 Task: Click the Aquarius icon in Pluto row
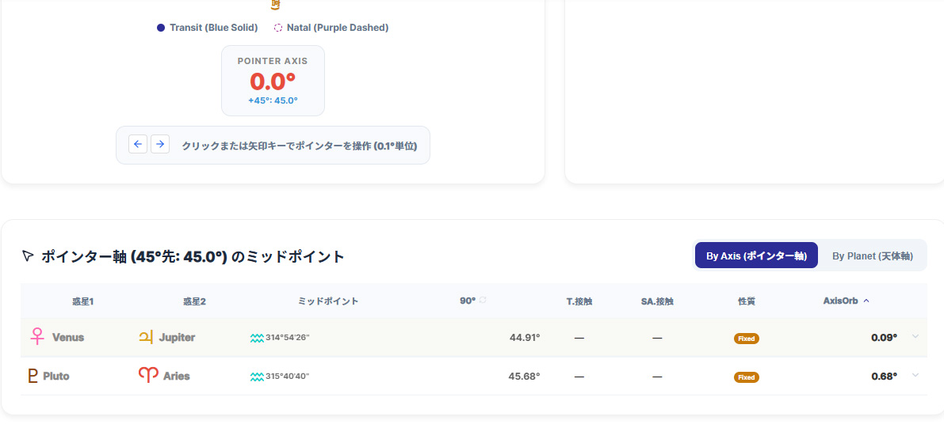(257, 377)
